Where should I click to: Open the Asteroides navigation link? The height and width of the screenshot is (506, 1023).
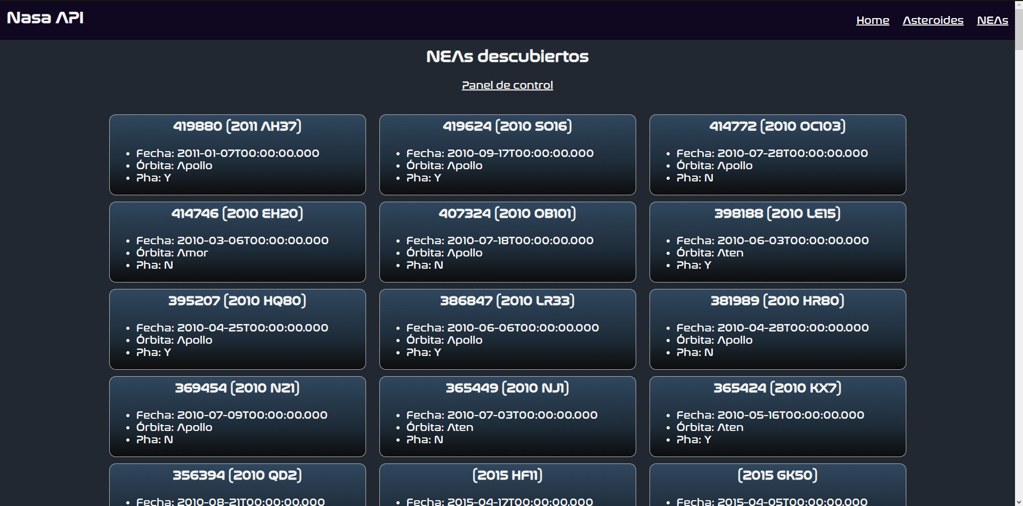[932, 20]
